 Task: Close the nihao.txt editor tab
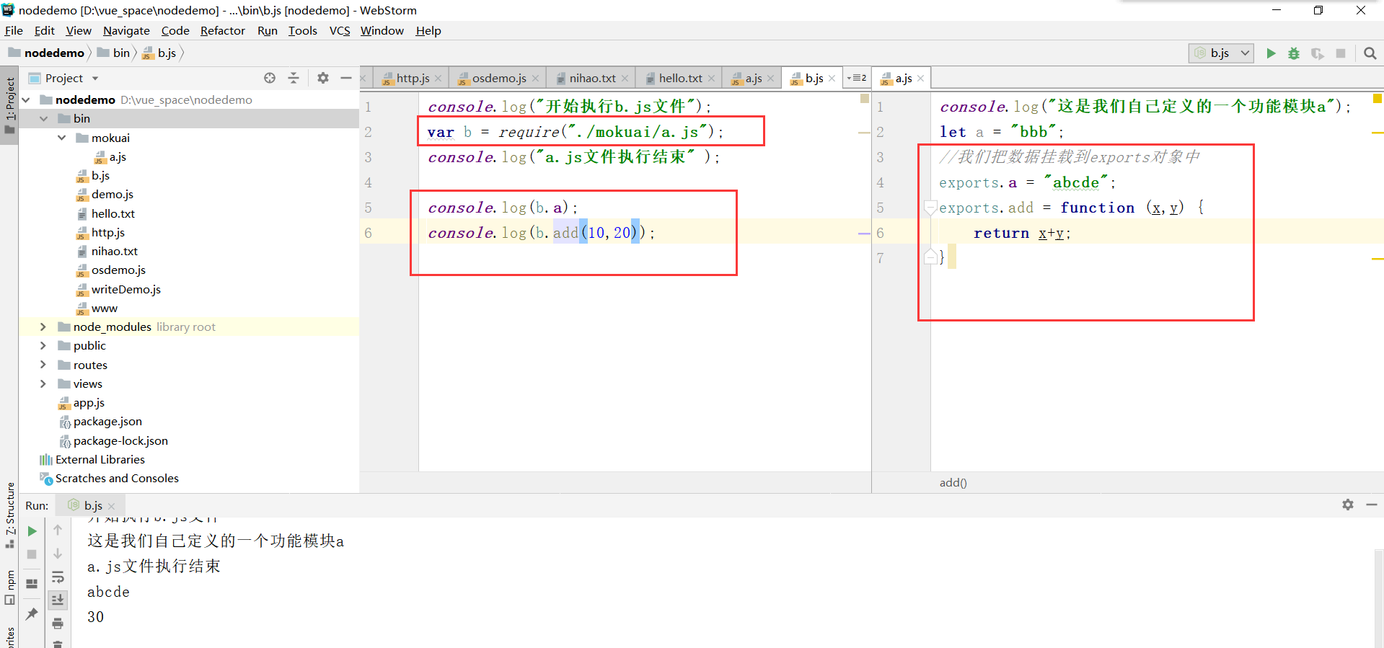pyautogui.click(x=625, y=79)
